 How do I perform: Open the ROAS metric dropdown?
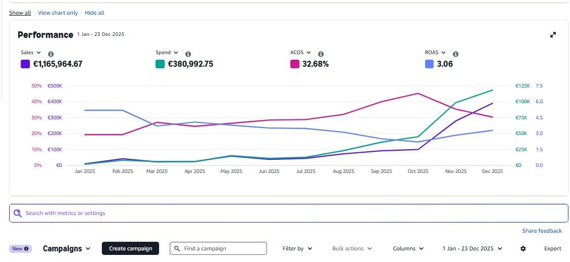click(436, 53)
